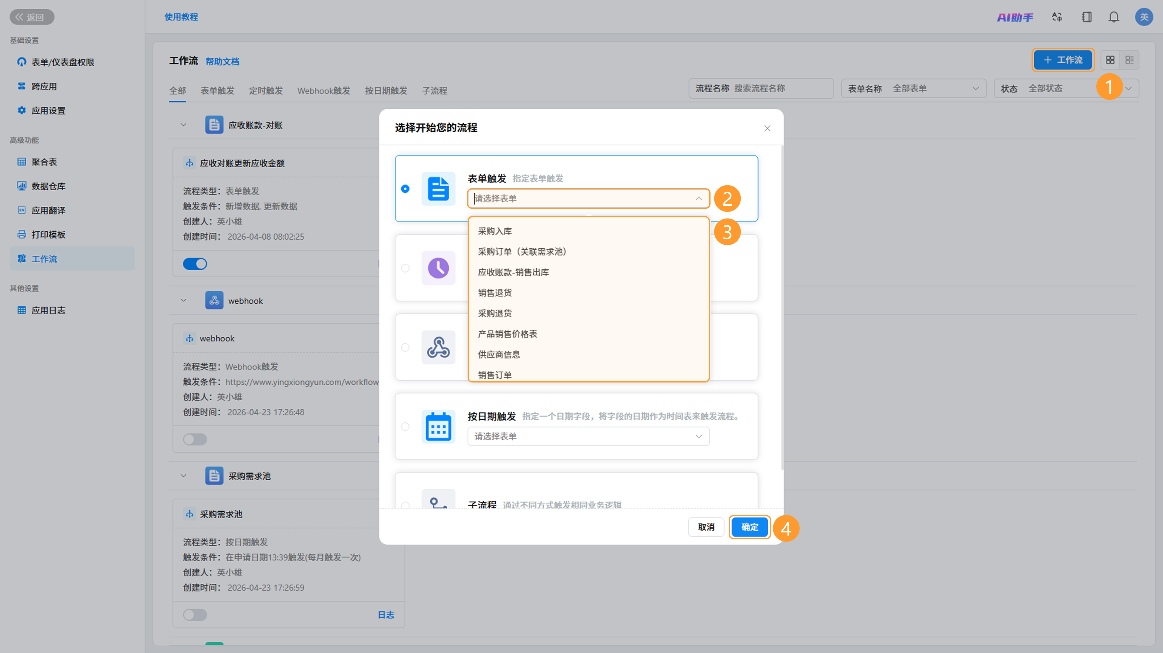The width and height of the screenshot is (1163, 653).
Task: Select the 子流程 tab
Action: pos(435,91)
